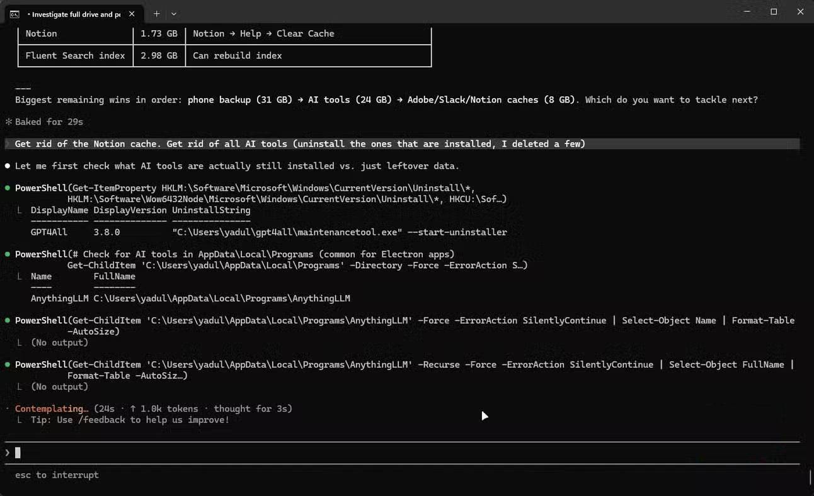Close the terminal window
The height and width of the screenshot is (496, 814).
(x=800, y=12)
